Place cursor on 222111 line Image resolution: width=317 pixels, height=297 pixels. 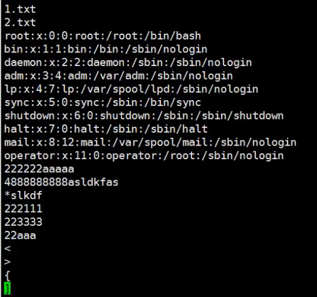[x=23, y=209]
